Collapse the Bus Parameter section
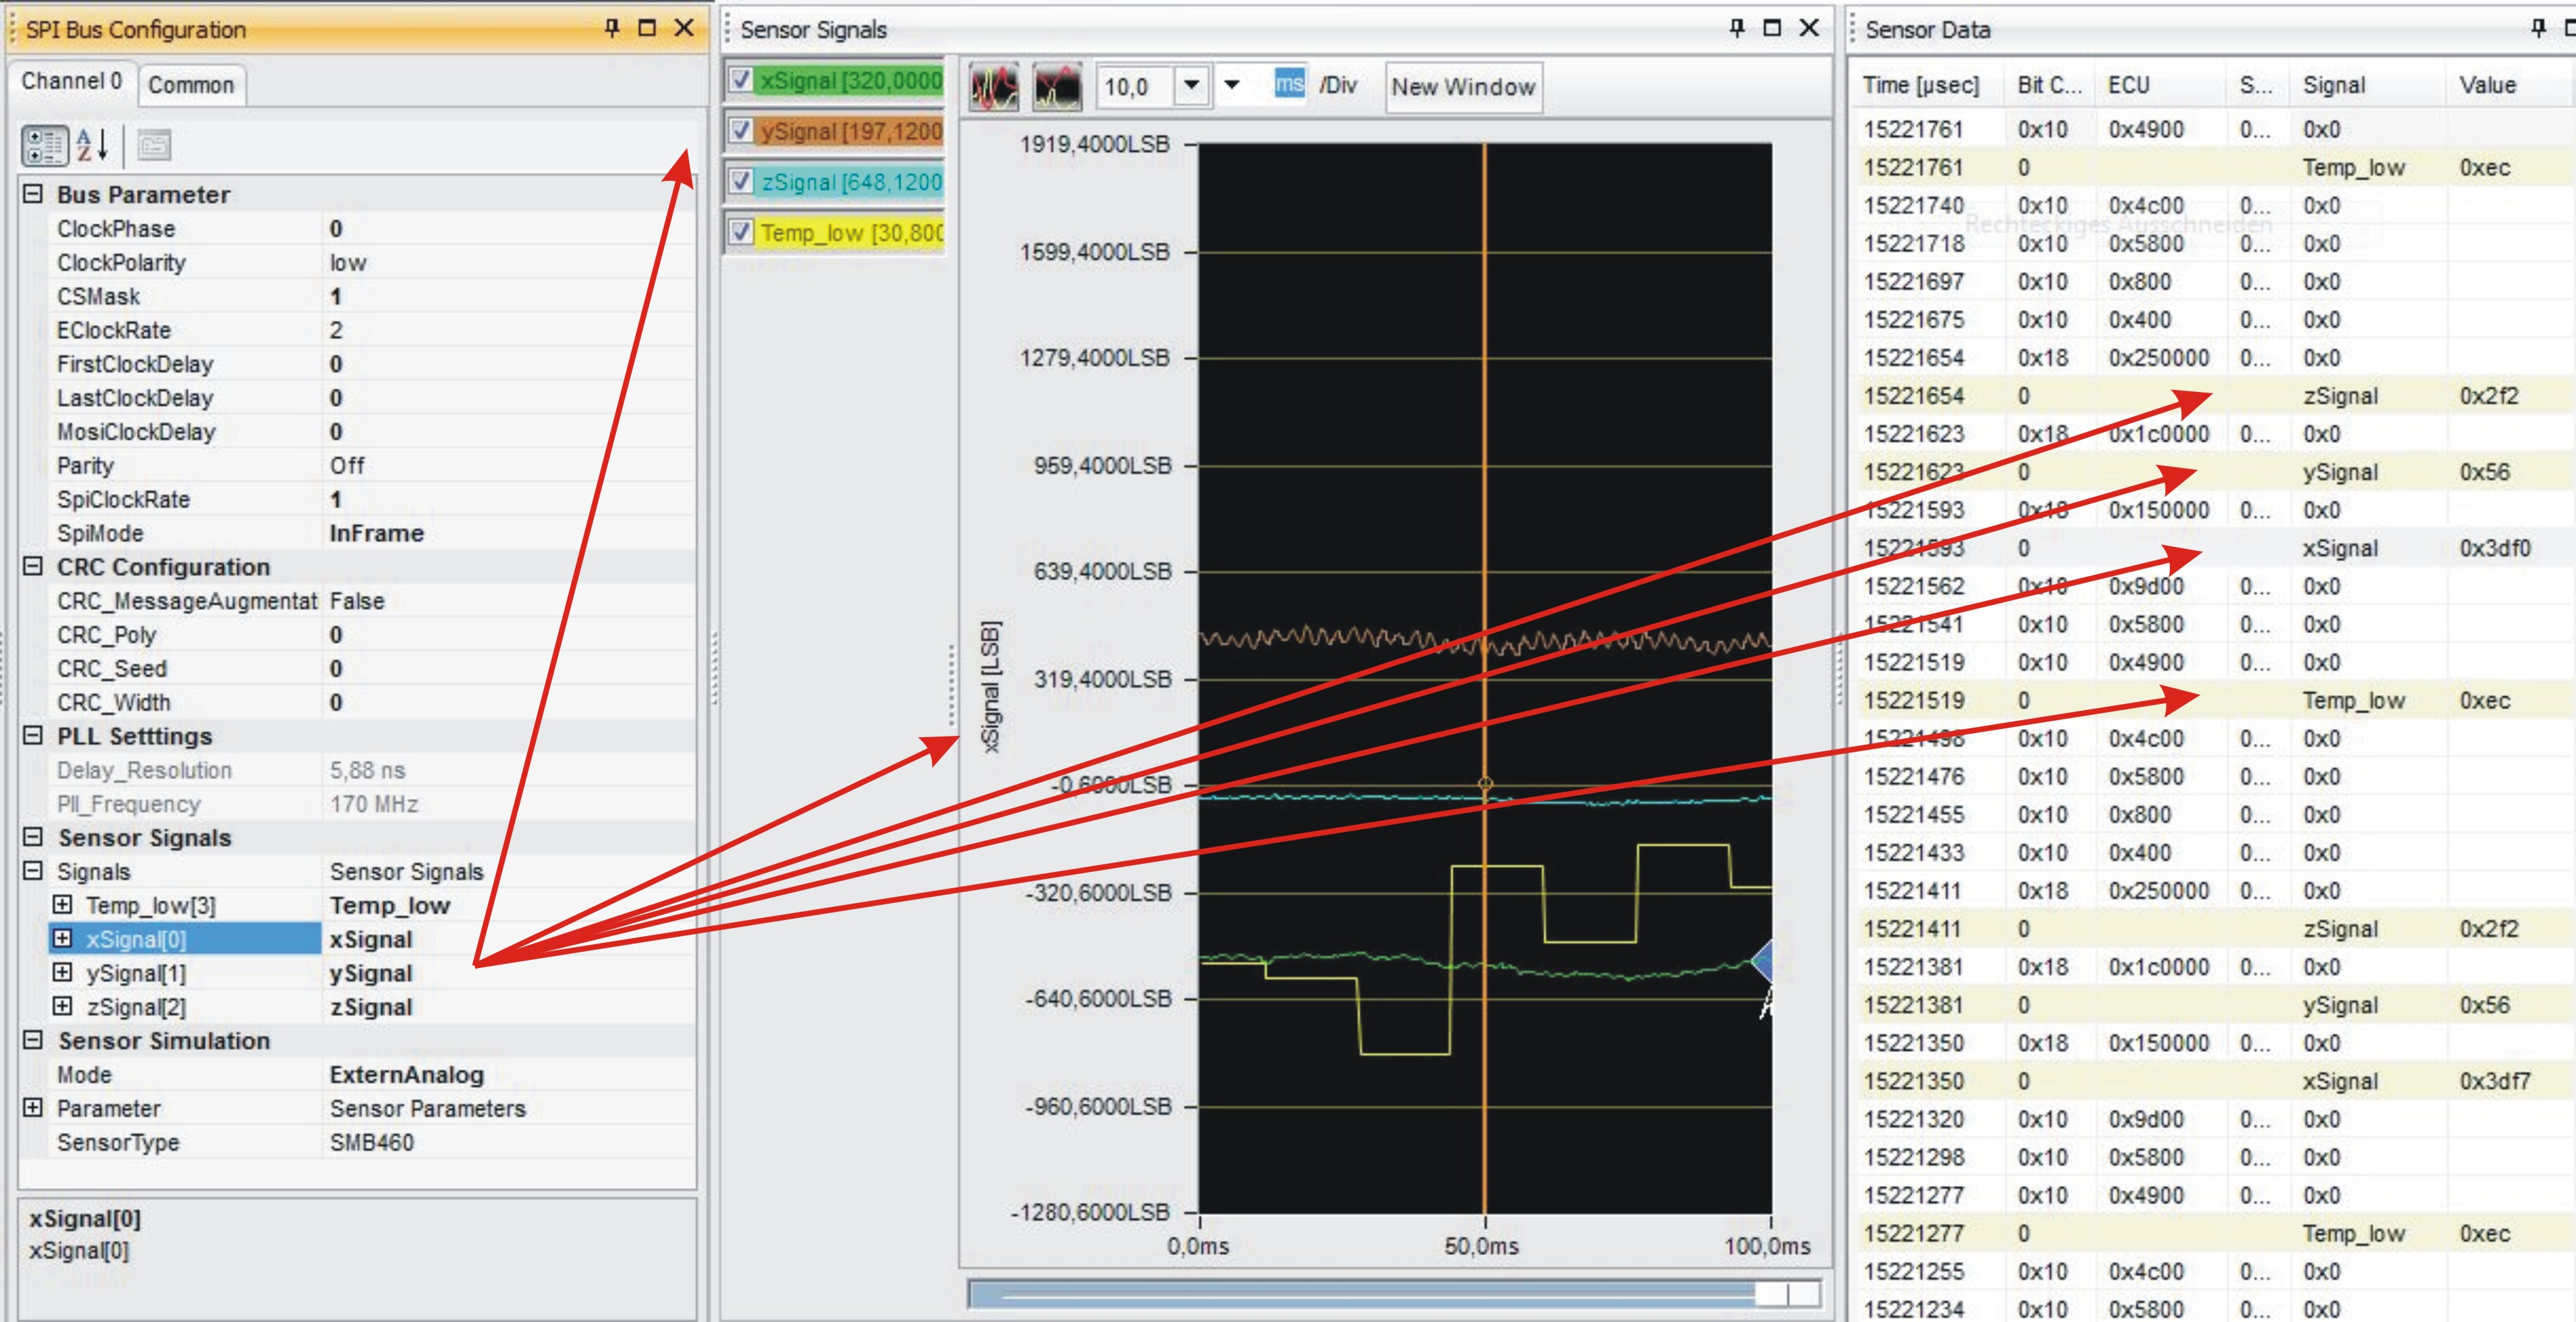 pos(33,194)
